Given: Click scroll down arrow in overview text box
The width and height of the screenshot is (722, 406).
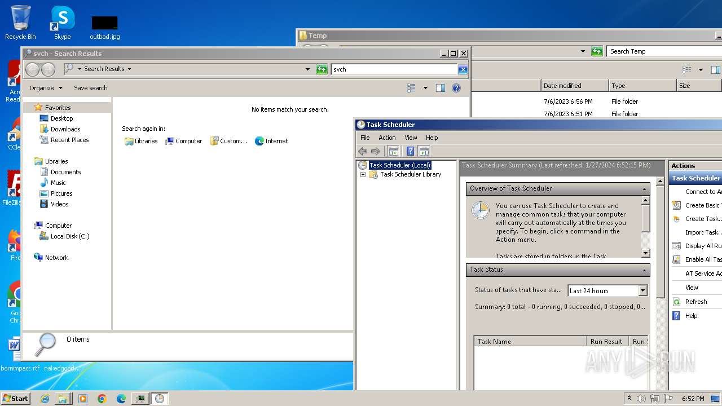Looking at the screenshot, I should (646, 253).
